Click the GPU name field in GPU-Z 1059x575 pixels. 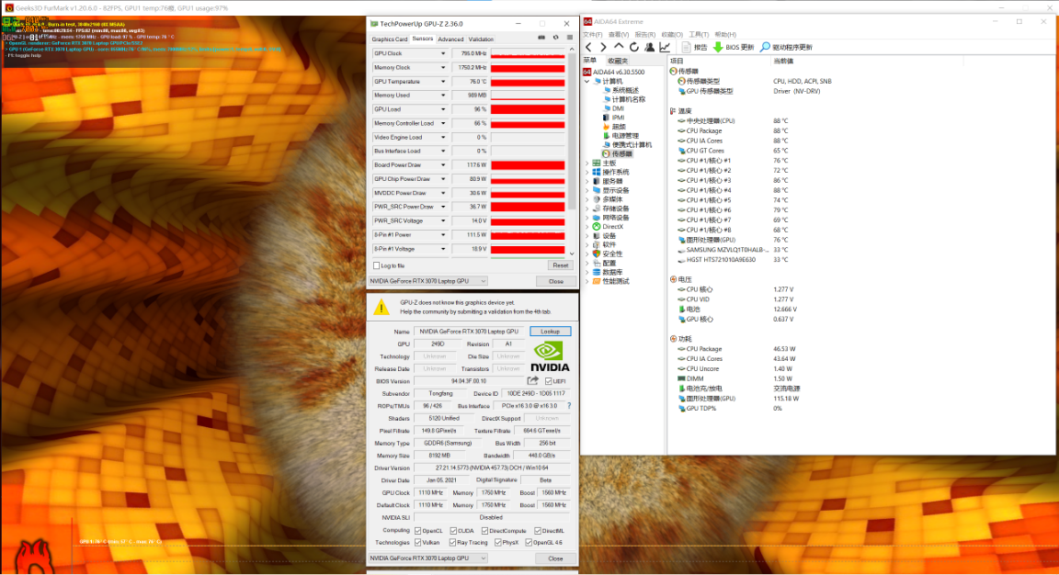(x=469, y=332)
